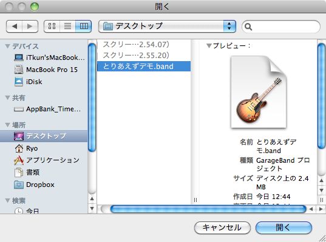Screen dimensions: 326x242
Task: Select the MacBook Pro 15 hard drive icon
Action: pyautogui.click(x=19, y=70)
